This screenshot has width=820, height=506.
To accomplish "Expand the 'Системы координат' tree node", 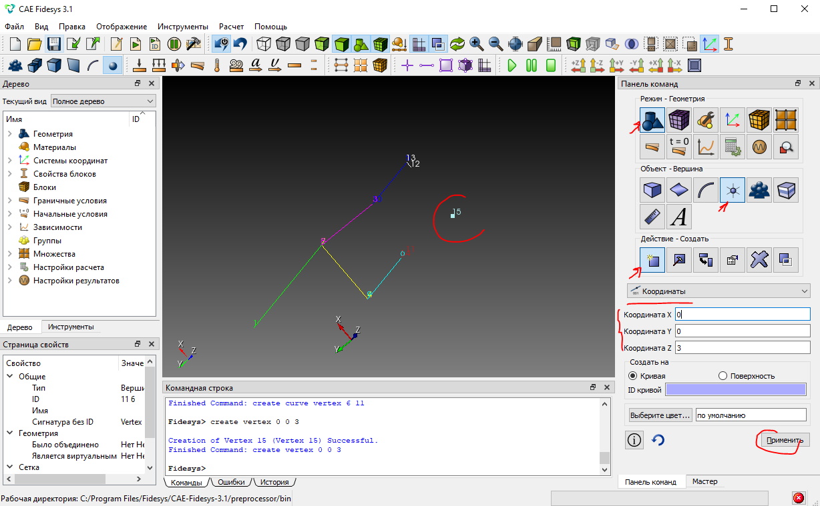I will 10,161.
